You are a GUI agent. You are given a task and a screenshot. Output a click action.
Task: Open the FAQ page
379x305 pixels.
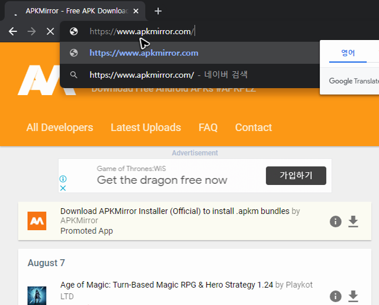point(208,128)
